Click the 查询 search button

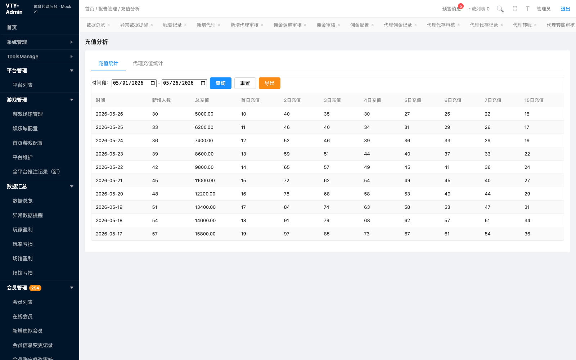pyautogui.click(x=221, y=83)
